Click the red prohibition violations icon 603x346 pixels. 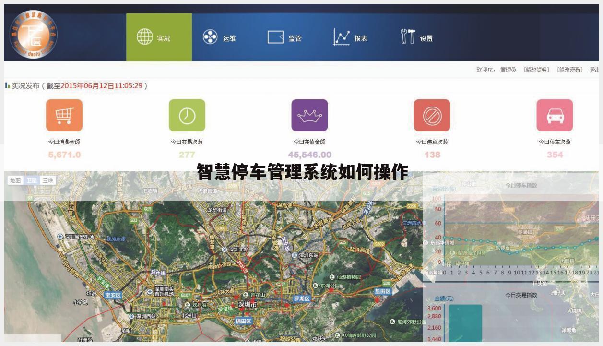tap(432, 115)
